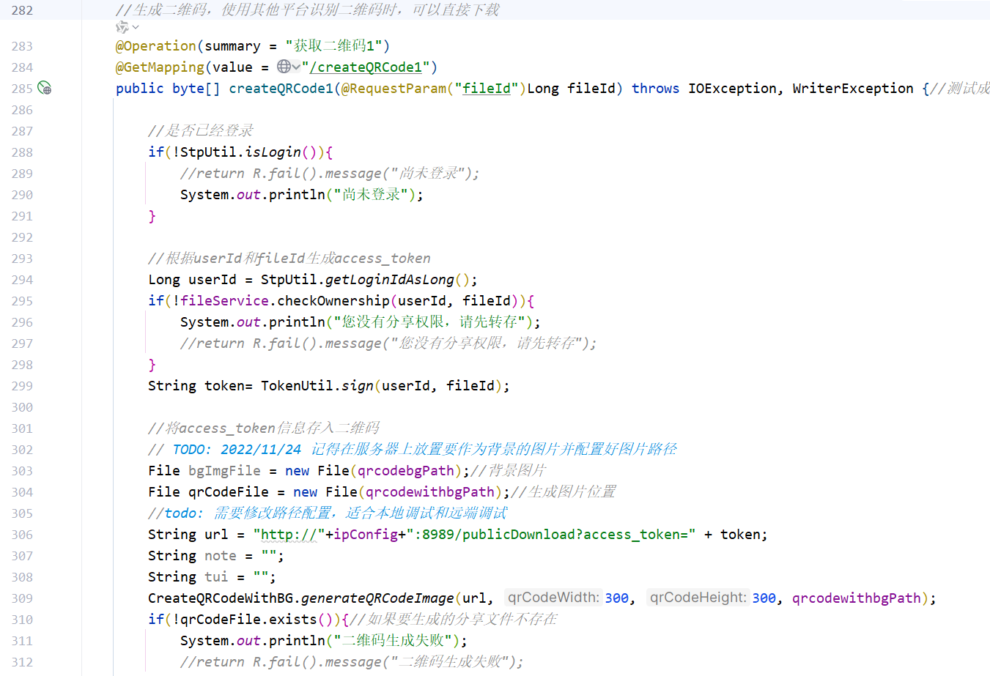Click line number 290 in the gutter
Screen dimensions: 990x676
pos(22,194)
